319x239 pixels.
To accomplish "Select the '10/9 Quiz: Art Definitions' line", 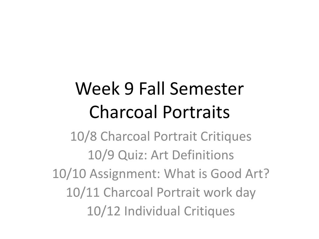I will pos(161,155).
